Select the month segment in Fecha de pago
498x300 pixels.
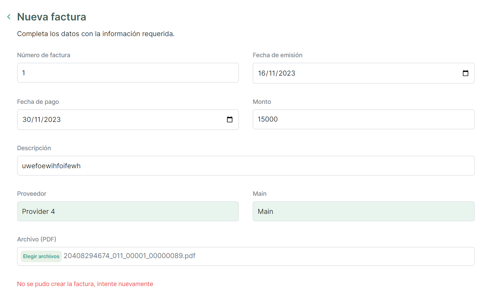(x=37, y=120)
